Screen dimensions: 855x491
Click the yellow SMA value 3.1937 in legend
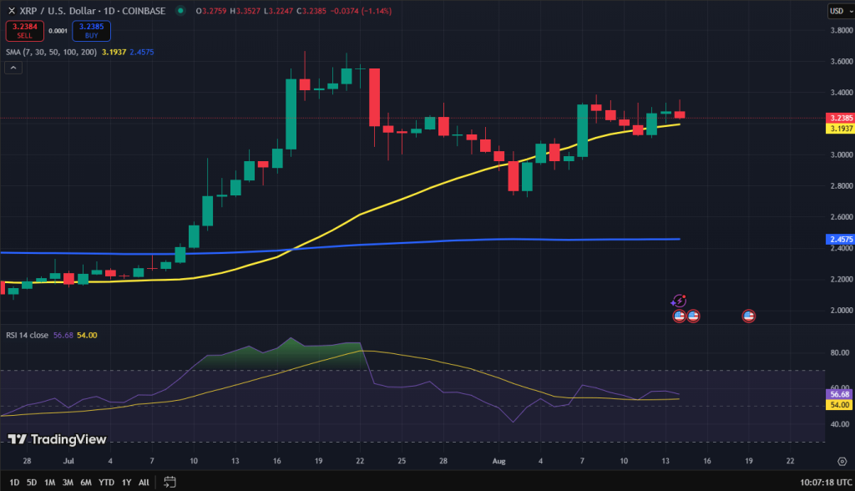click(114, 52)
